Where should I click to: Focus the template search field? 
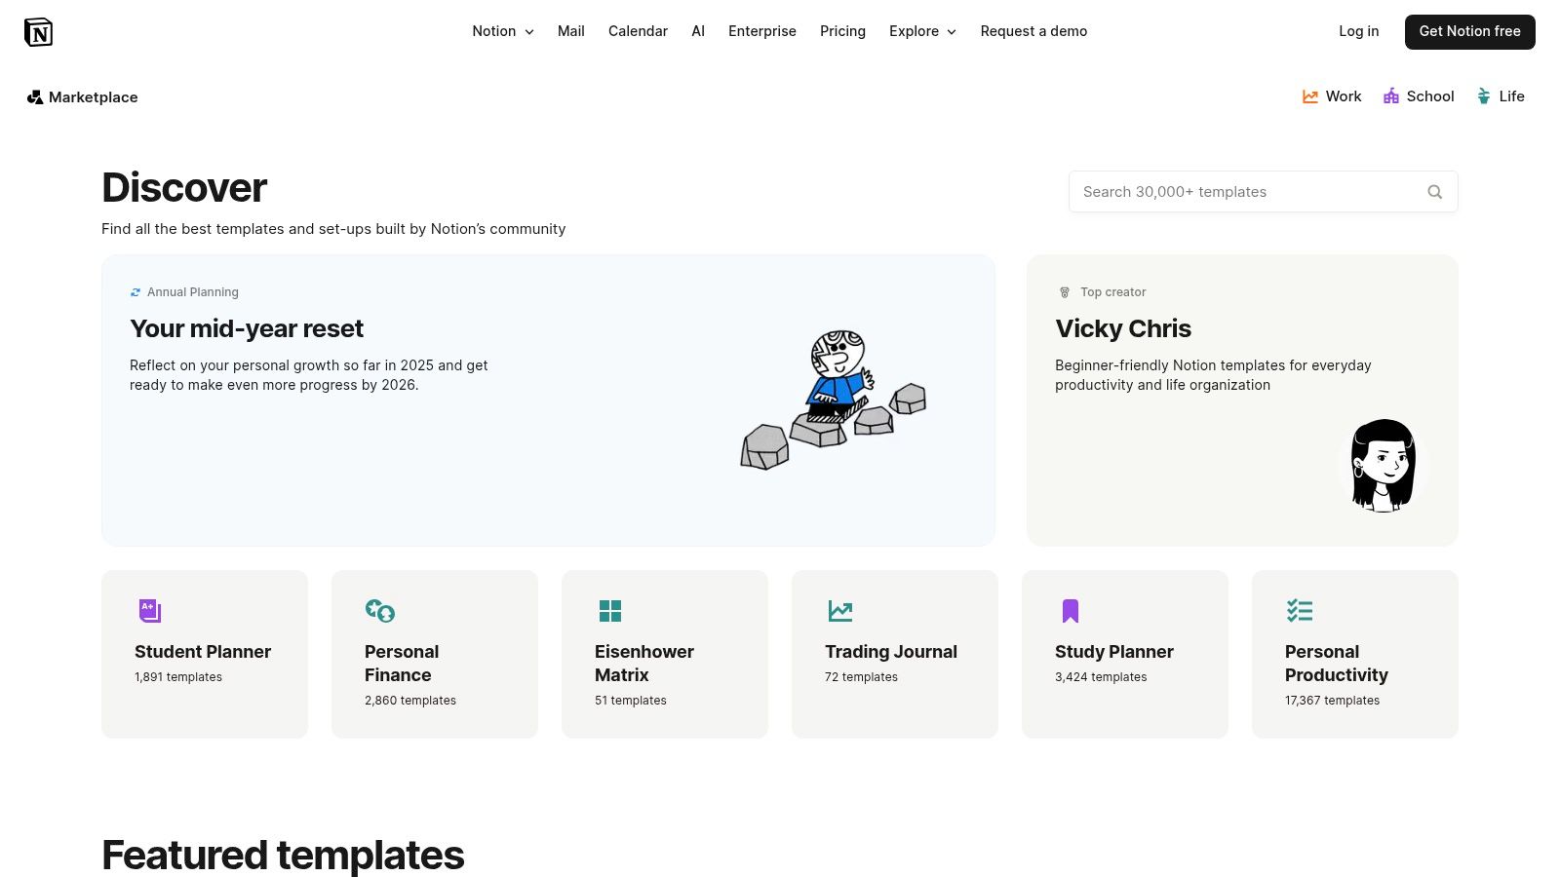[x=1248, y=192]
